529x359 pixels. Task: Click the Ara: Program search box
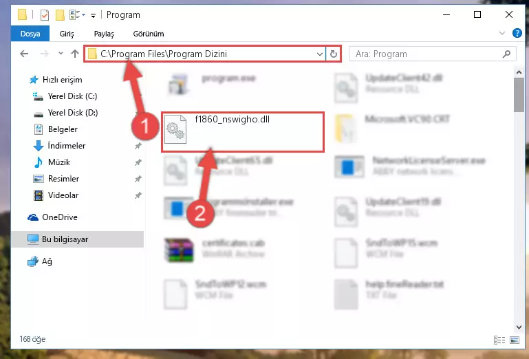point(432,54)
